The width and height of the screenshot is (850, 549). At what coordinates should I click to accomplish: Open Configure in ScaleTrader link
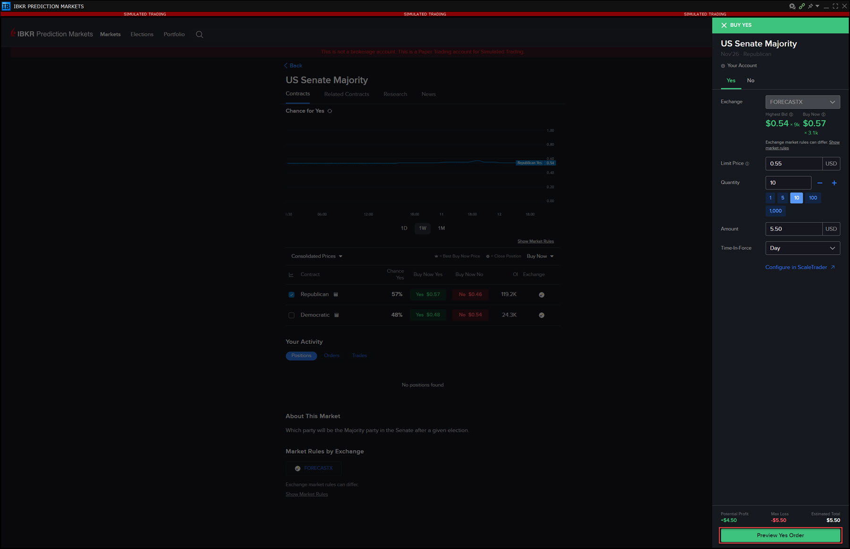tap(800, 267)
